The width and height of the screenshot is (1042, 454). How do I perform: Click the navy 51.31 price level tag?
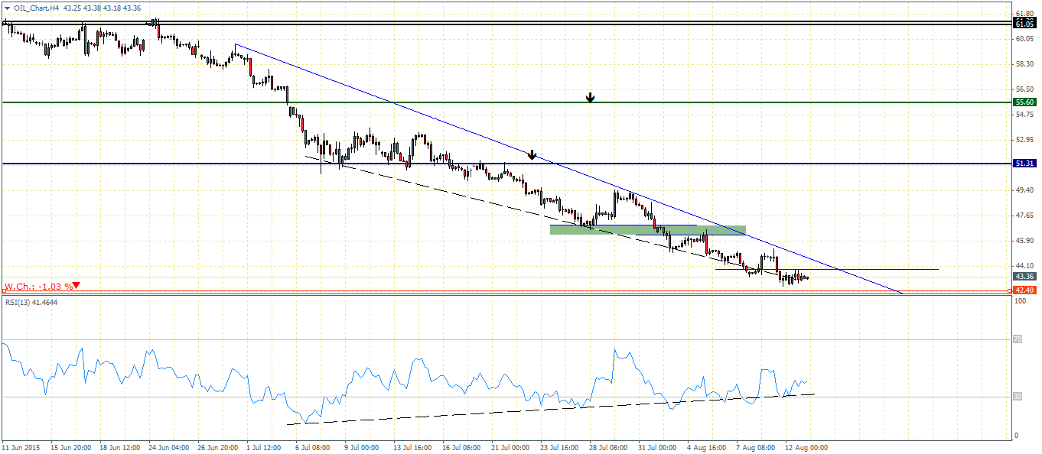1024,164
